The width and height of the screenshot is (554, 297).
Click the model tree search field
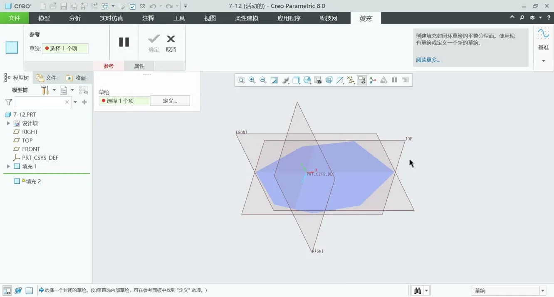[39, 102]
